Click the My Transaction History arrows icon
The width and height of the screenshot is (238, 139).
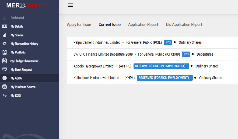click(4, 44)
